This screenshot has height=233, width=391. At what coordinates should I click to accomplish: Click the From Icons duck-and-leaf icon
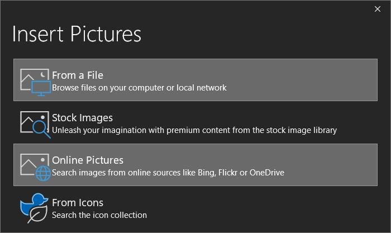coord(34,208)
